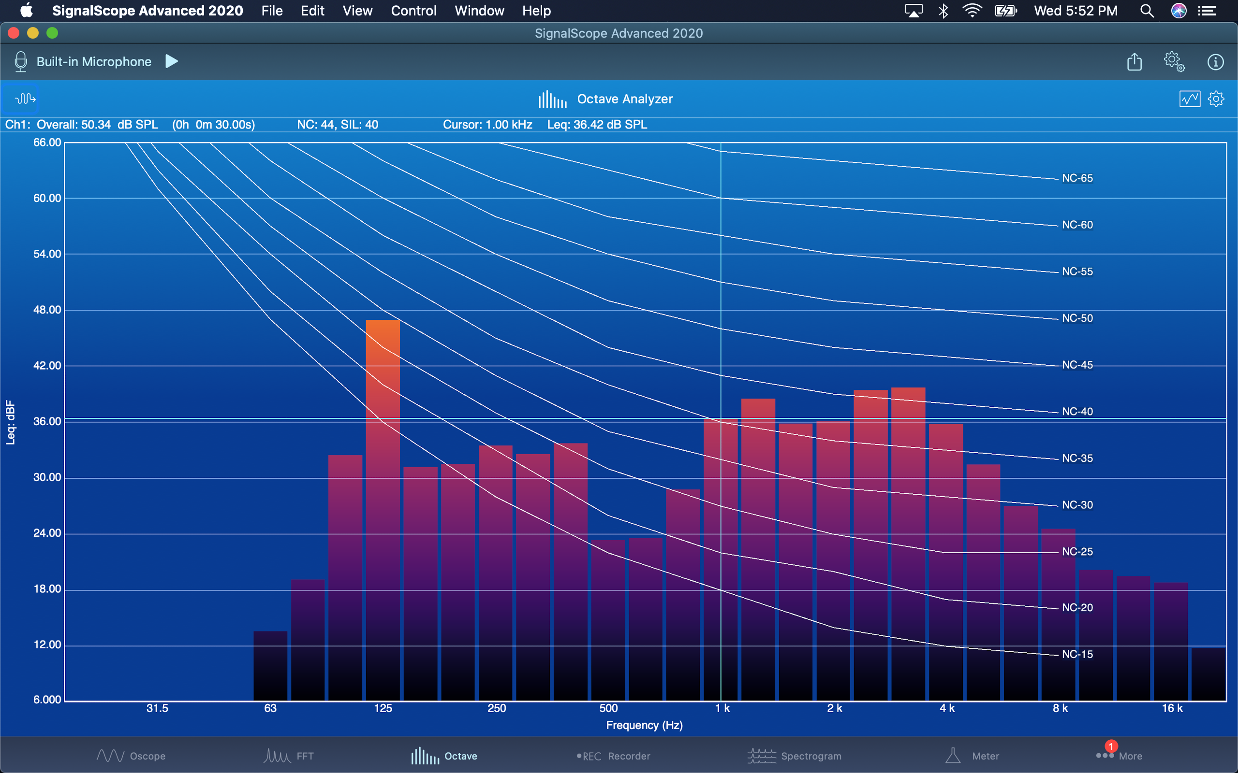Select the Meter tab
The width and height of the screenshot is (1238, 773).
click(x=972, y=756)
